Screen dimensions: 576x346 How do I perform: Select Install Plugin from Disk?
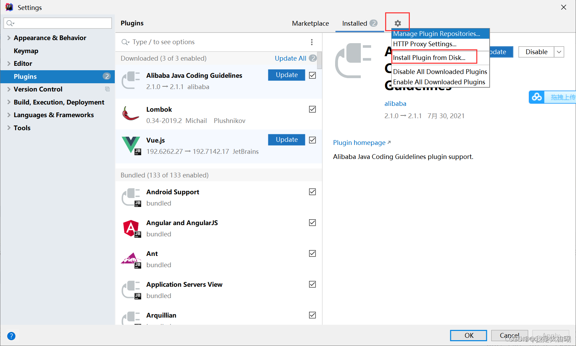pyautogui.click(x=440, y=58)
